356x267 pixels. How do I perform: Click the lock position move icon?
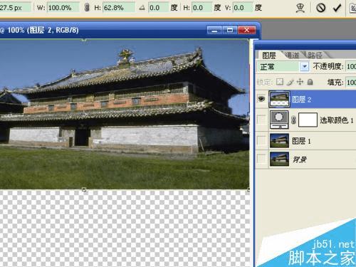pyautogui.click(x=300, y=82)
